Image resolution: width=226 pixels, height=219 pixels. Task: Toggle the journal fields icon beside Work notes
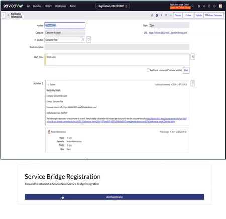pos(193,57)
